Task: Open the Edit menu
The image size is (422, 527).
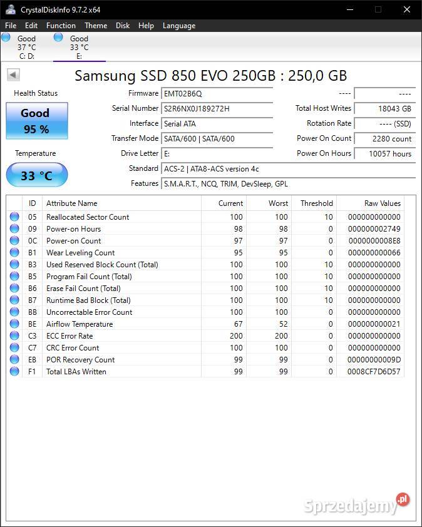Action: pyautogui.click(x=31, y=26)
